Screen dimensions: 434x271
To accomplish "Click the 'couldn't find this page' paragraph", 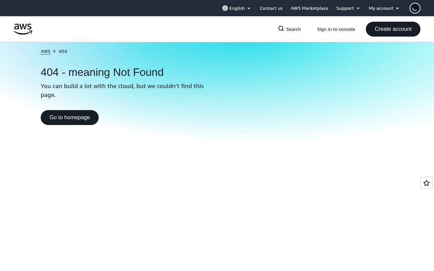I will [x=122, y=90].
